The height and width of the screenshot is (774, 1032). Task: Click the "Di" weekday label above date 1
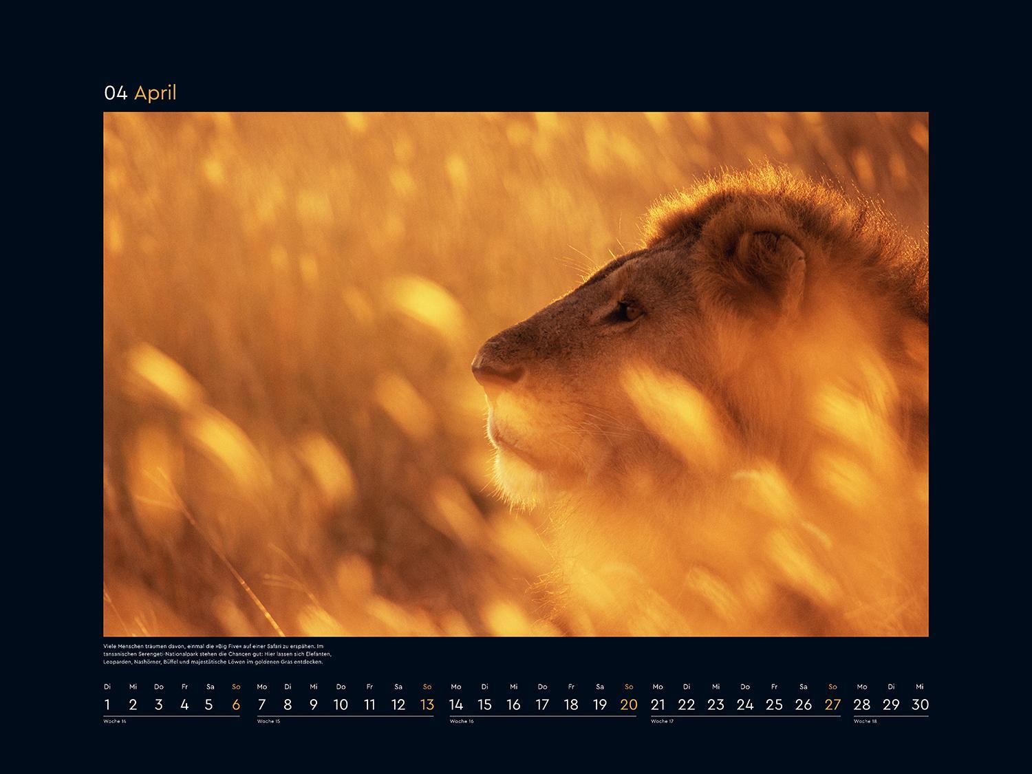(x=107, y=687)
